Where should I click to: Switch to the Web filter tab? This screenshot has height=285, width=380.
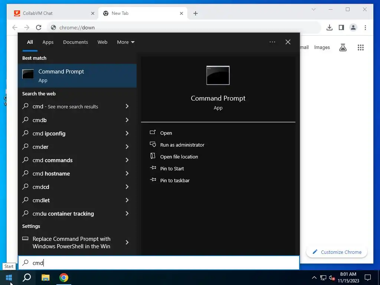tap(102, 42)
